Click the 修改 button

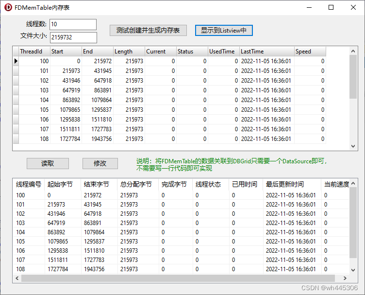[100, 163]
